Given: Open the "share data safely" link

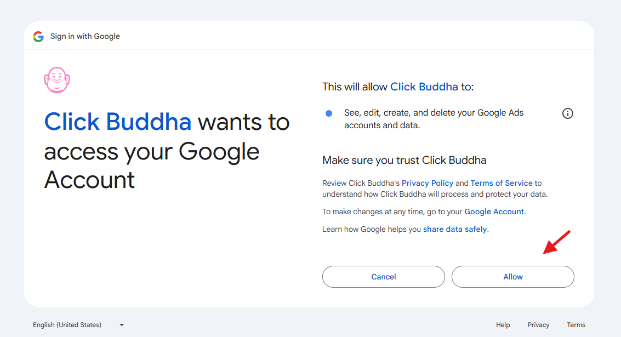Looking at the screenshot, I should [x=455, y=229].
